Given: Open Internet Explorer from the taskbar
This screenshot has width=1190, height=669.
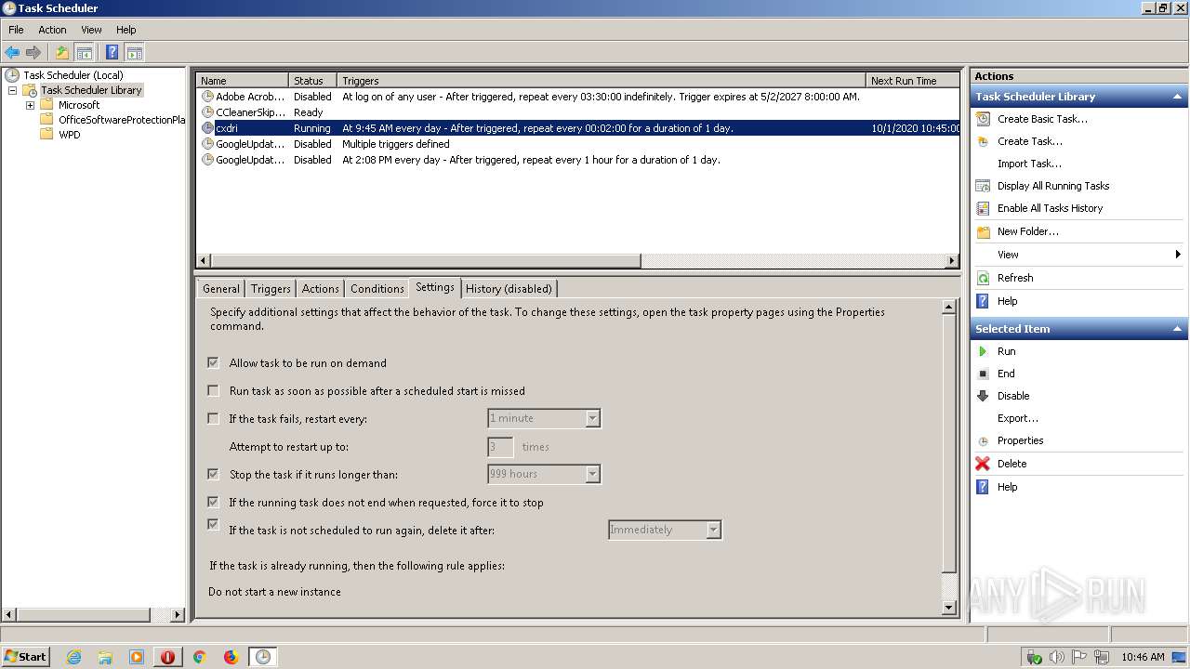Looking at the screenshot, I should (74, 657).
